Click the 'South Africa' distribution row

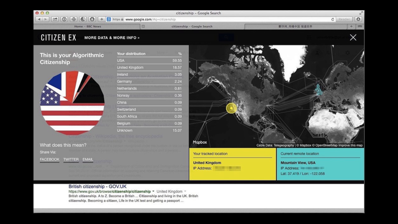coord(149,116)
